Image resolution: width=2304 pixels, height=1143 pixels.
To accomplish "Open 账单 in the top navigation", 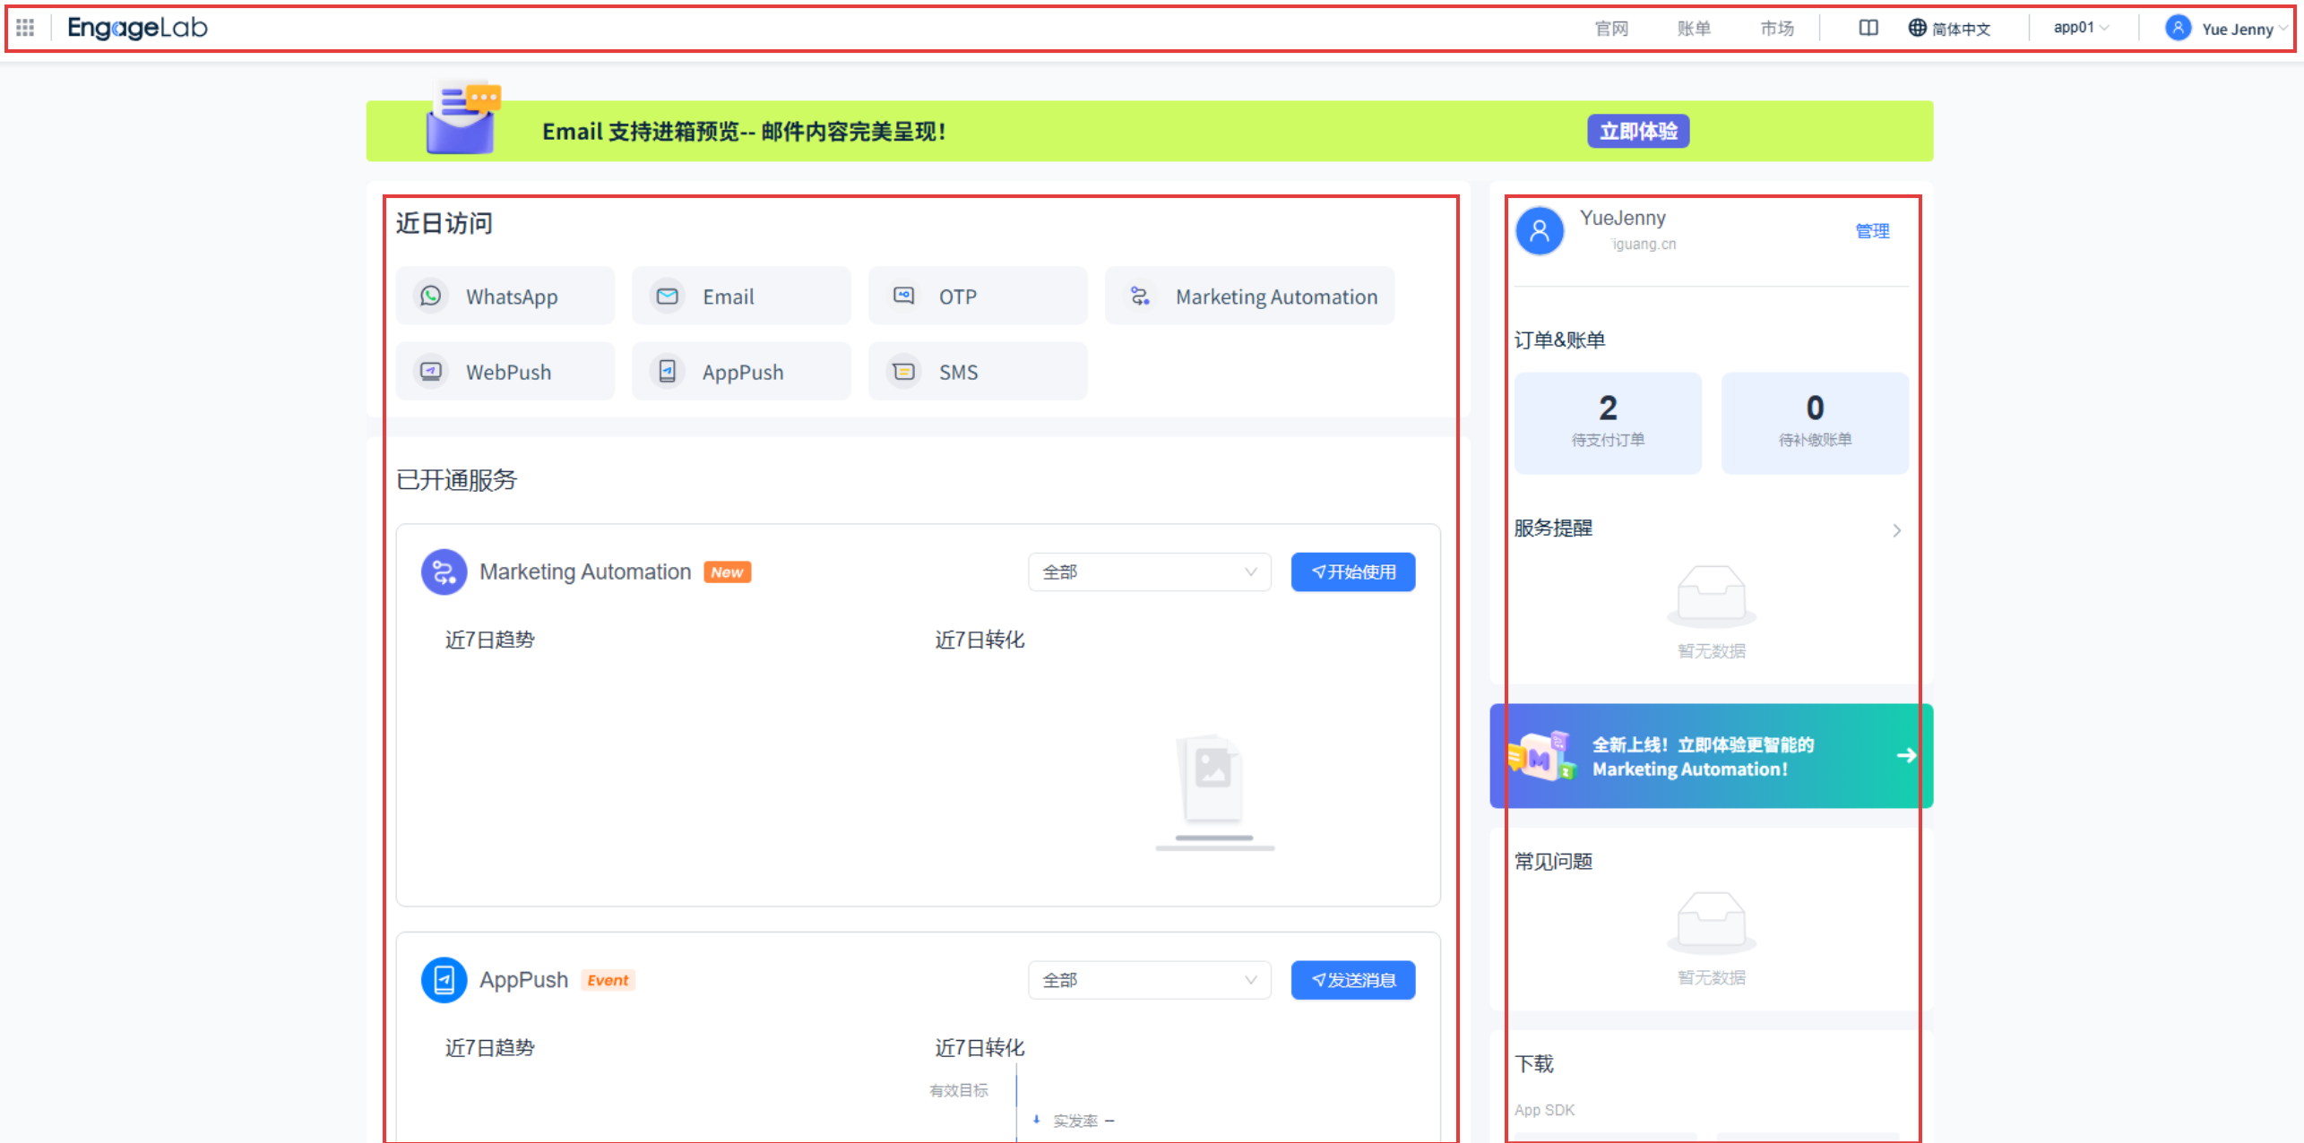I will [1694, 29].
